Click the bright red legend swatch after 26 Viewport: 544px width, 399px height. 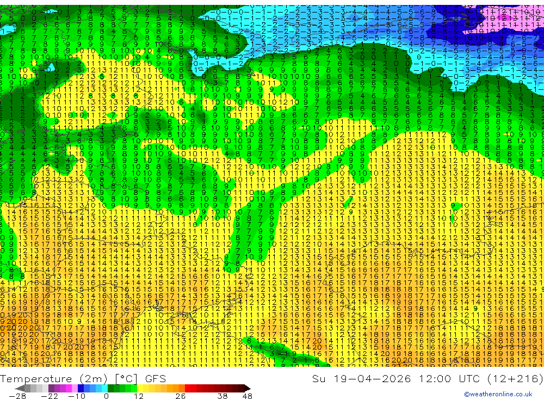tap(188, 388)
